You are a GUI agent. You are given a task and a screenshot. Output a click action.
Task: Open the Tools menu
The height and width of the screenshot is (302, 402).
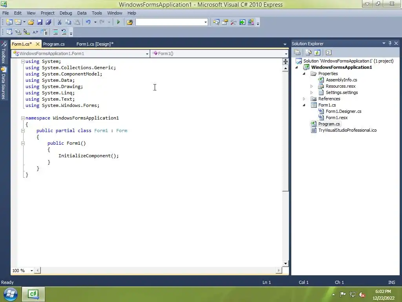97,13
